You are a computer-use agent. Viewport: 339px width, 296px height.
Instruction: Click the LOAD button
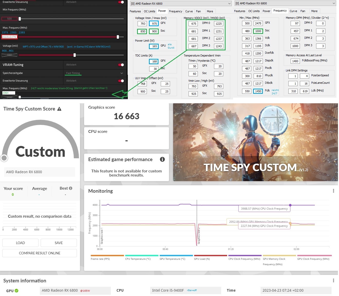point(20,243)
